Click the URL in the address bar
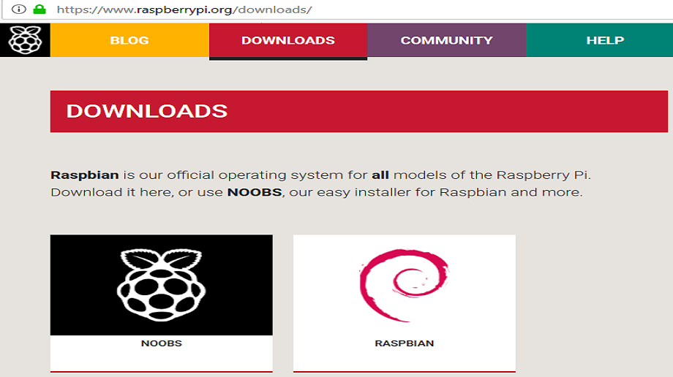Screen dimensions: 673x377 [x=184, y=9]
